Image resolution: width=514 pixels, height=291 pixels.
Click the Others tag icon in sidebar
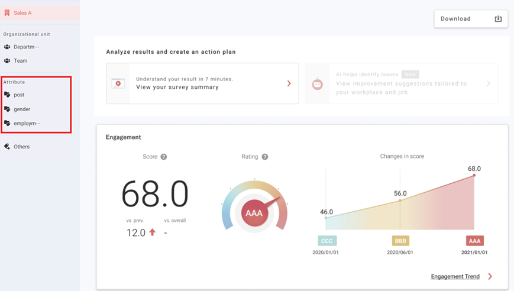(7, 147)
